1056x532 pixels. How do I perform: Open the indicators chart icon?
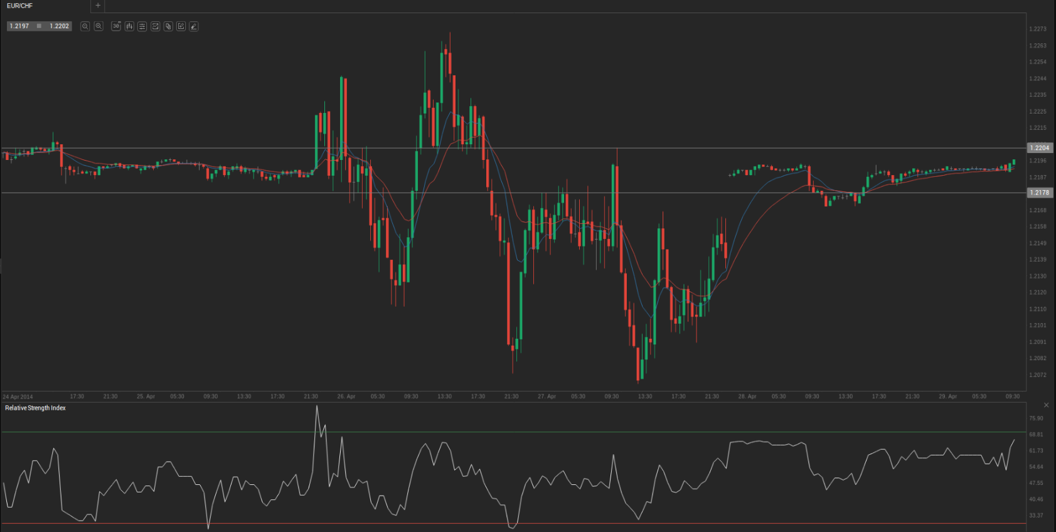[156, 26]
